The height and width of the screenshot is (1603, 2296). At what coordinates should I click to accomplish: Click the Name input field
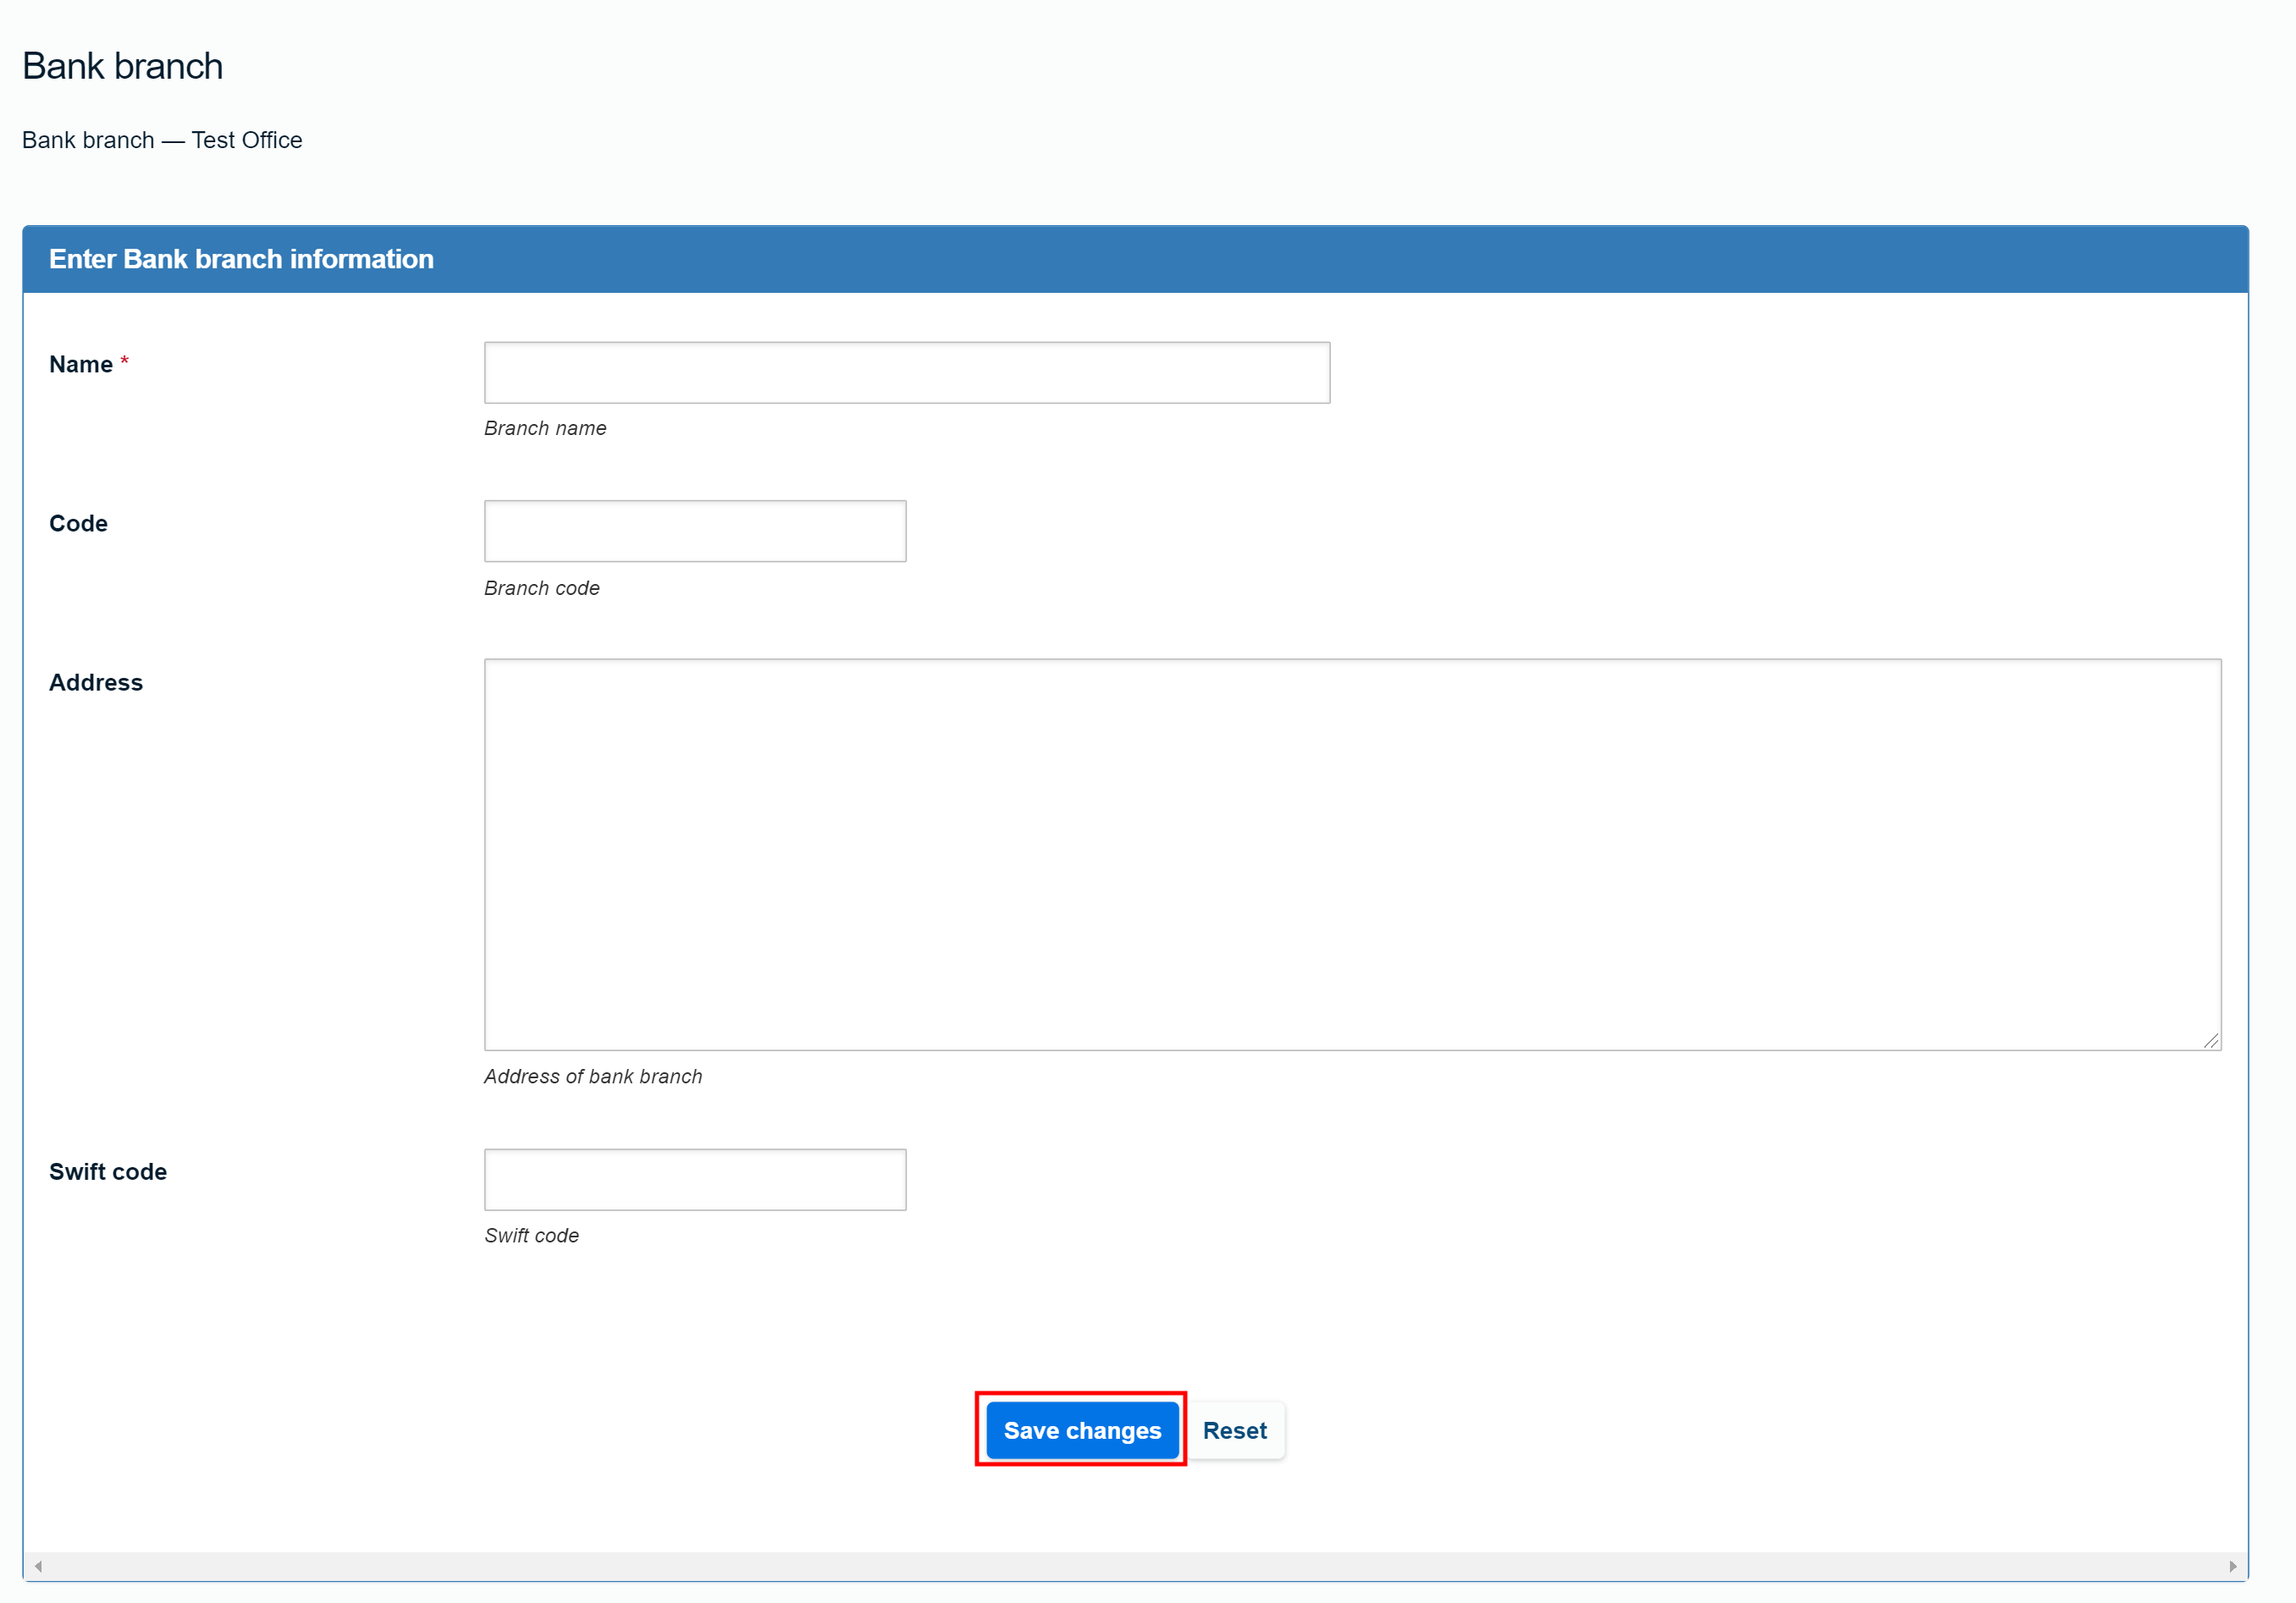pos(906,373)
